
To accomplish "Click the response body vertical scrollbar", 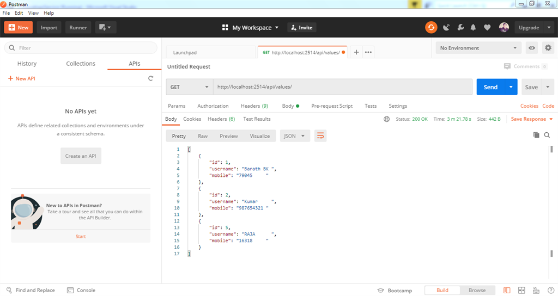I will click(552, 150).
